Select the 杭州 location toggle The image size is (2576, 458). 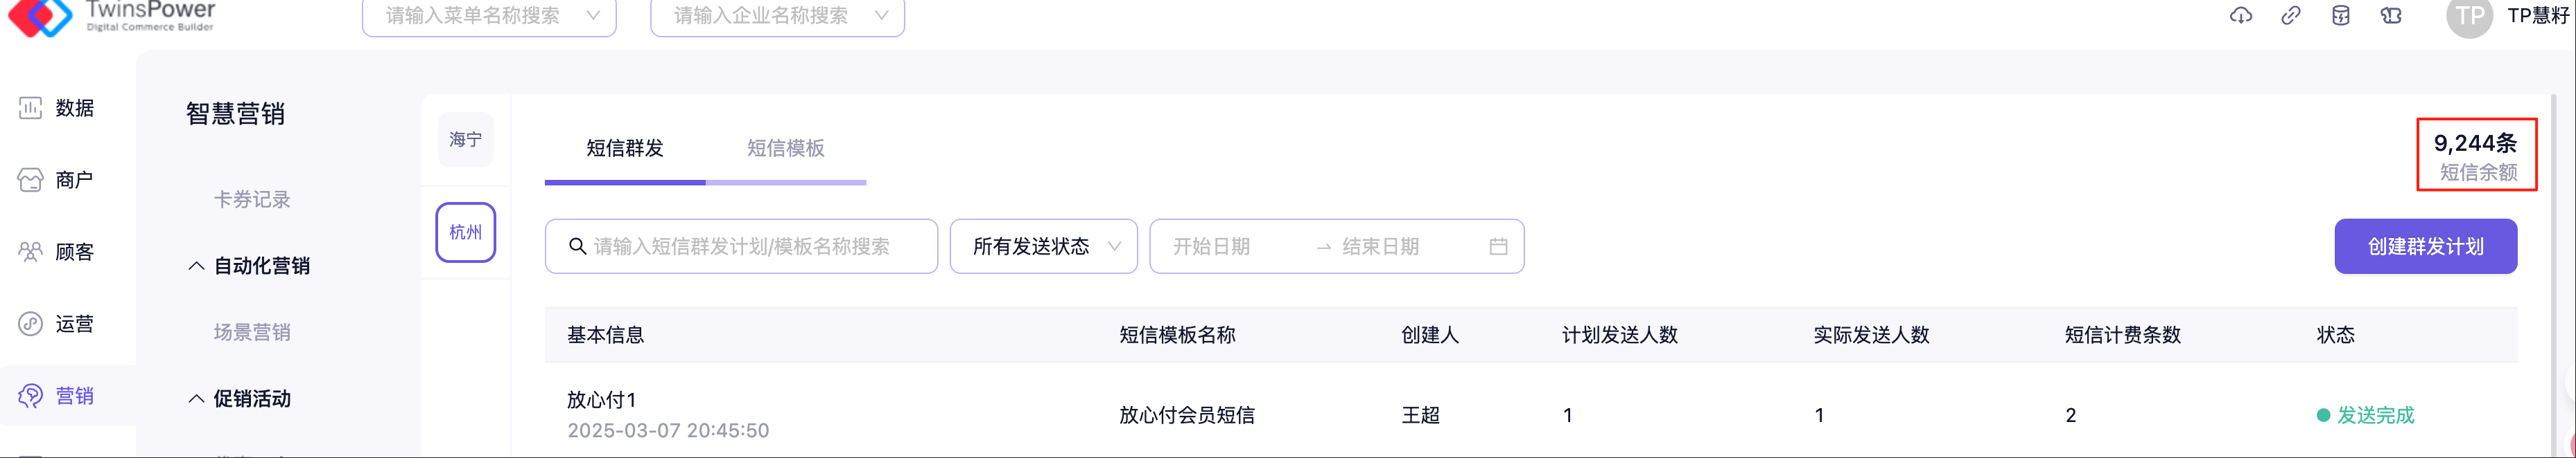click(465, 232)
